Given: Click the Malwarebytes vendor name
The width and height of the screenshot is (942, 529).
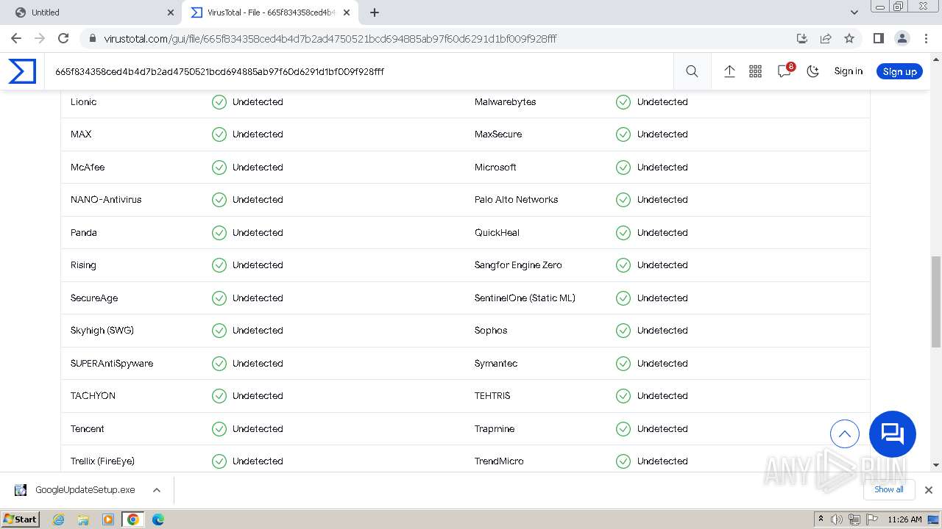Looking at the screenshot, I should [x=506, y=102].
